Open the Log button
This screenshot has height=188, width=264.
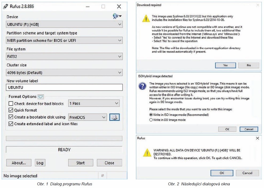40,163
